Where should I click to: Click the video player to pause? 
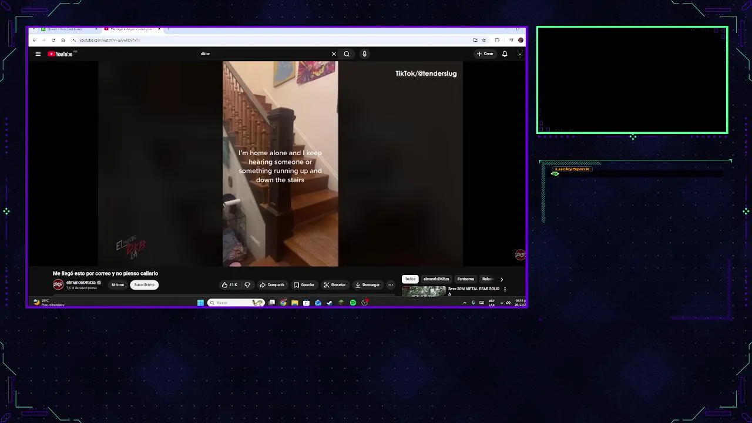280,164
